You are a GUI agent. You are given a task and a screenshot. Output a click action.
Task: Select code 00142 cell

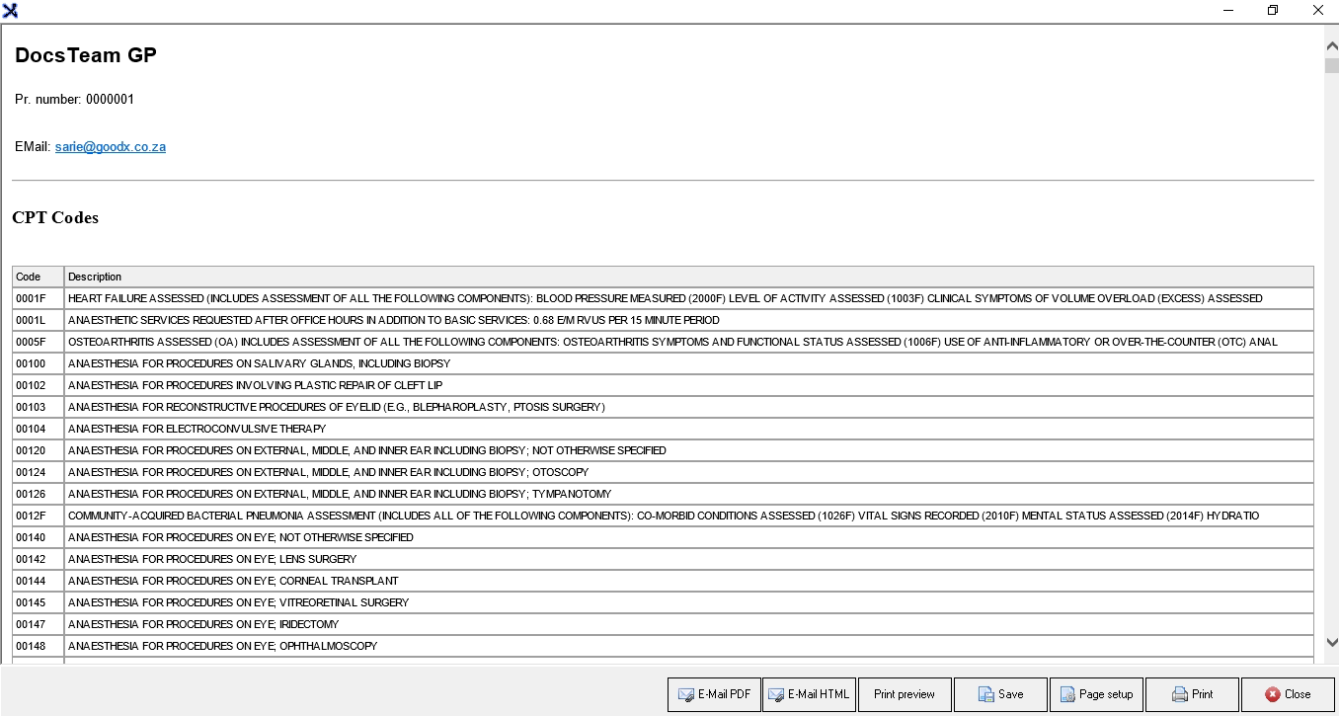(39, 559)
